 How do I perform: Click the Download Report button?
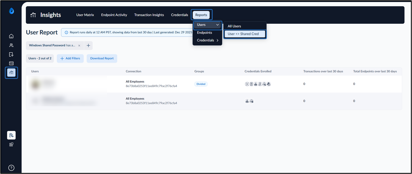coord(102,58)
